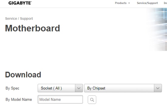167x109 pixels.
Task: Click the GIGABYTE logo
Action: (x=20, y=3)
